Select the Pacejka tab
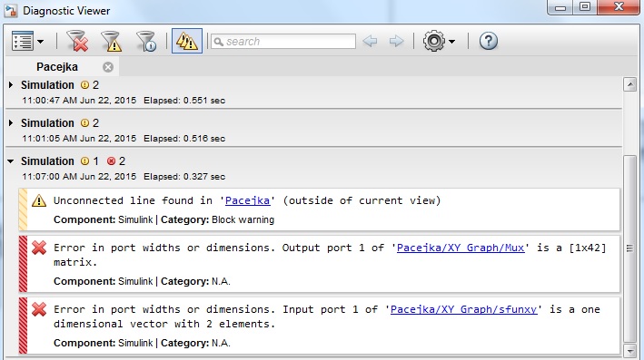644x360 pixels. [x=57, y=67]
